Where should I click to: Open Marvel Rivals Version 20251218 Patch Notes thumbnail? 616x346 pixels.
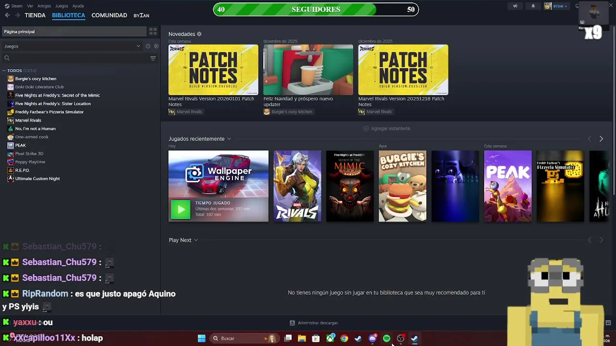pyautogui.click(x=403, y=70)
